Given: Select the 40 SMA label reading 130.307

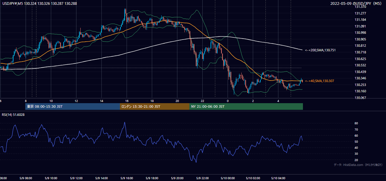Looking at the screenshot, I should [320, 81].
